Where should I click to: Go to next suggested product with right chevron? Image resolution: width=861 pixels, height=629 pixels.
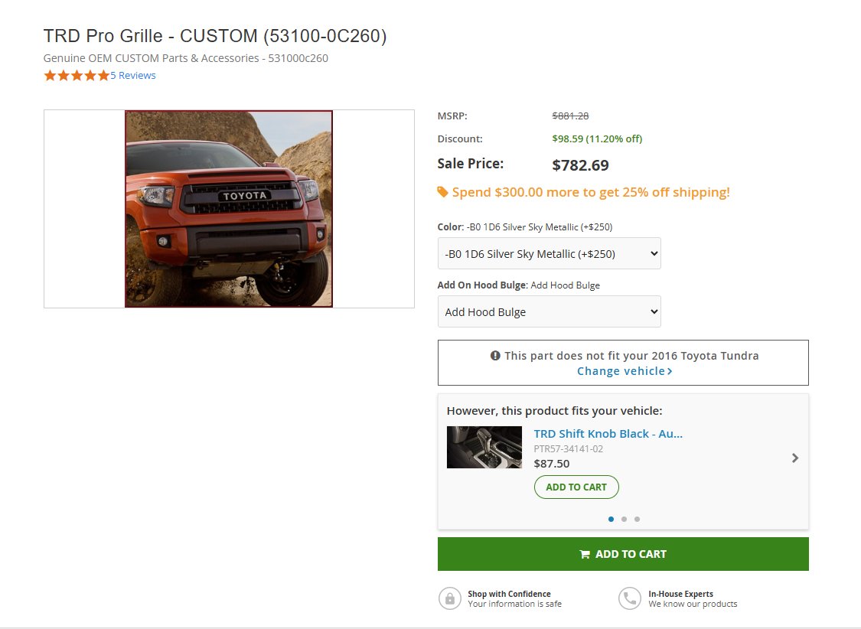point(795,458)
